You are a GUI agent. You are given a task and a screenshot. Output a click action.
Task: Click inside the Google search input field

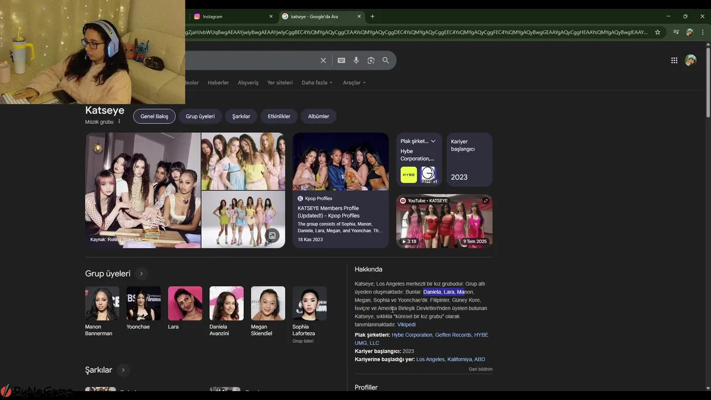tap(250, 61)
